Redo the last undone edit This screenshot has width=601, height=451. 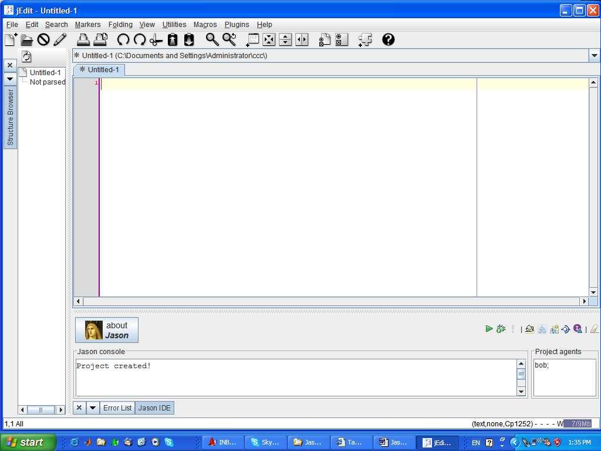(x=140, y=39)
